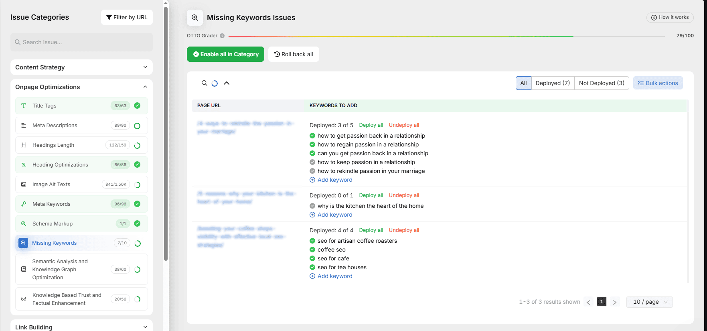Click Enable all in Category button
Viewport: 707px width, 331px height.
tap(225, 54)
